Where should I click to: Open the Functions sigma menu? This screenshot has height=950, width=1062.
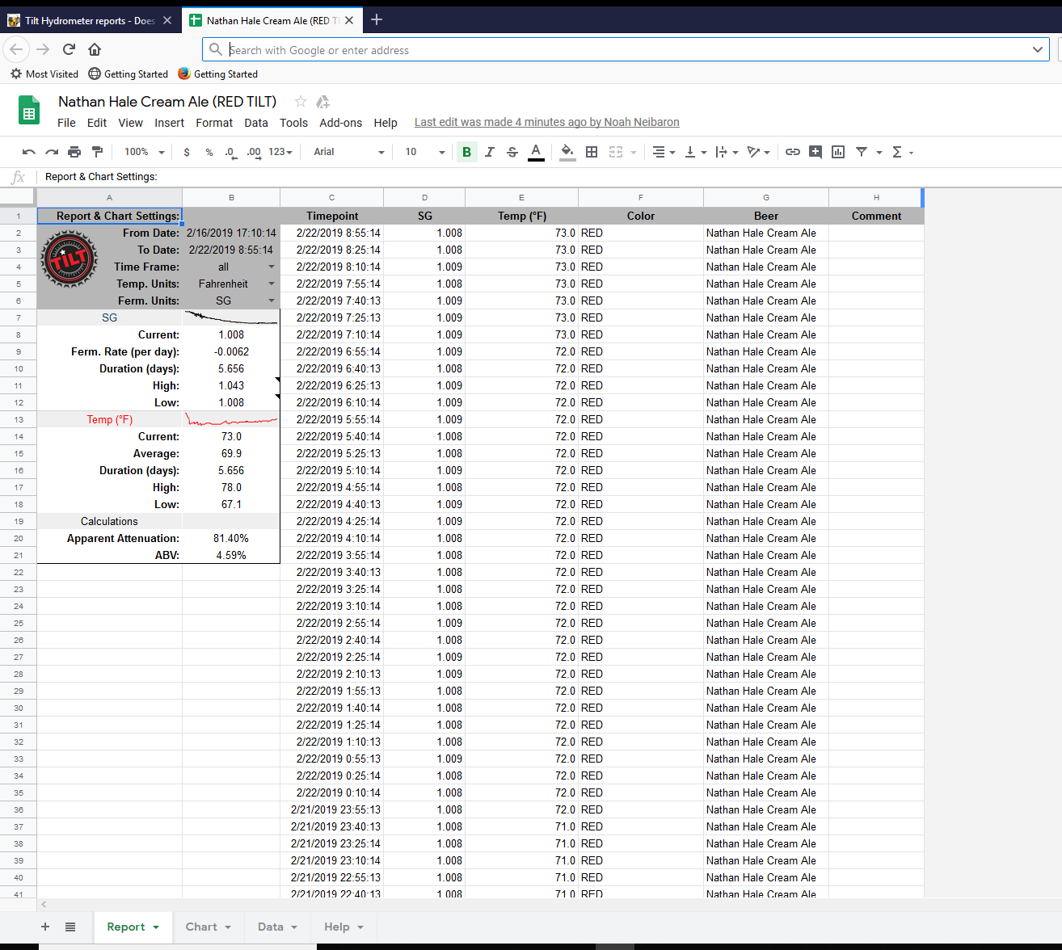click(x=902, y=152)
